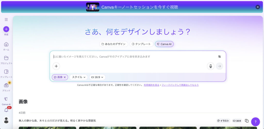The height and width of the screenshot is (129, 264).
Task: Go to ホーム in the sidebar
Action: (6, 44)
